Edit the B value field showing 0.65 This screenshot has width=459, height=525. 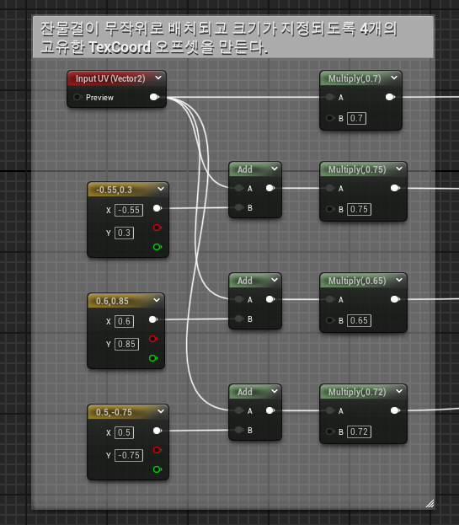359,320
